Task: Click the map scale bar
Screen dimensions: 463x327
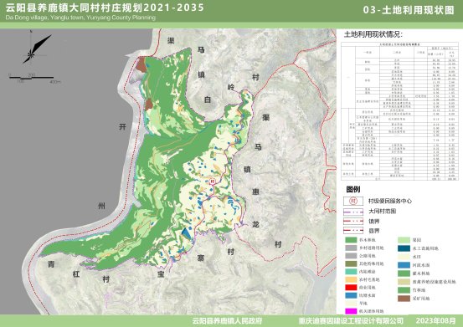Action: point(32,78)
